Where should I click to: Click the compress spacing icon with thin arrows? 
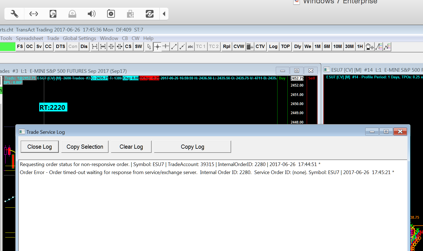[x=111, y=47]
